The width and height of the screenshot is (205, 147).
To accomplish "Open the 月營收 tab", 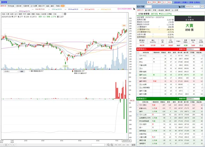I will [60, 6].
